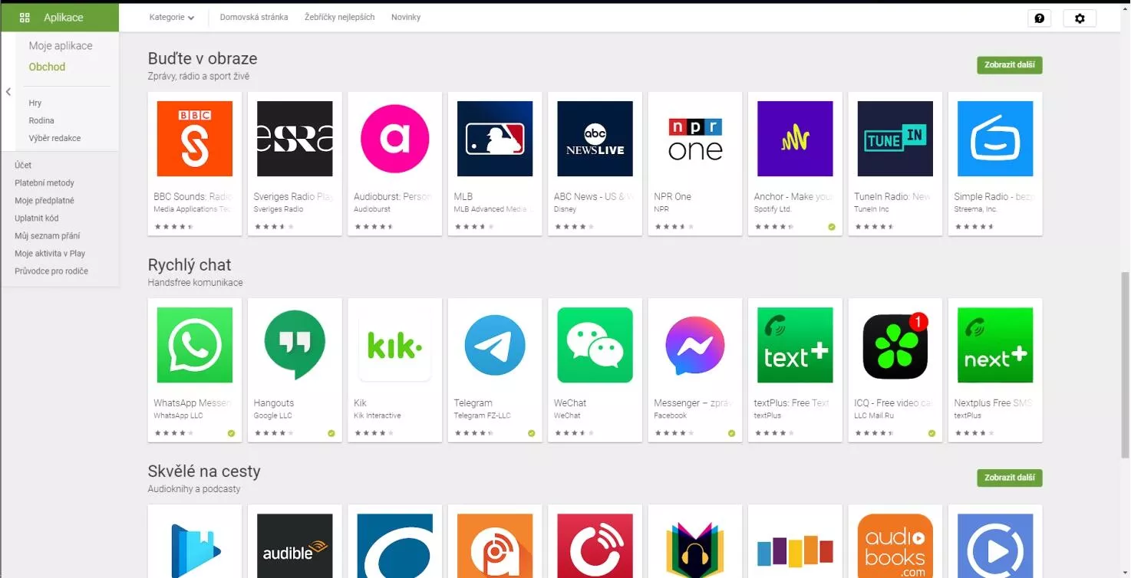Open Moje předplatné link
The height and width of the screenshot is (578, 1131).
coord(45,200)
